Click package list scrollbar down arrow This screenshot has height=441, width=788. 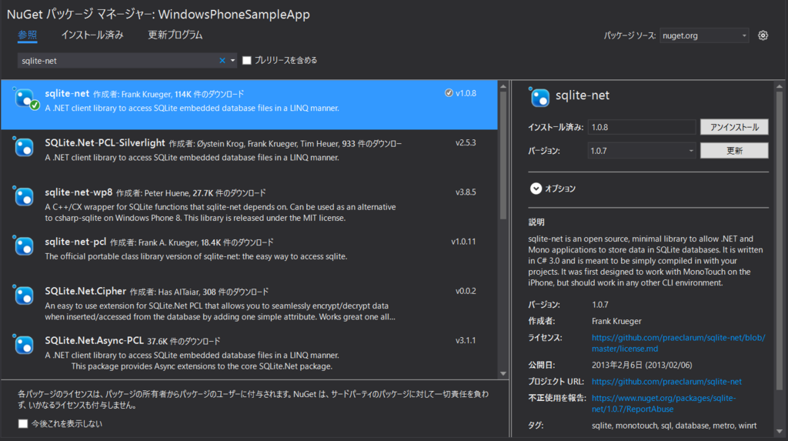(x=503, y=373)
